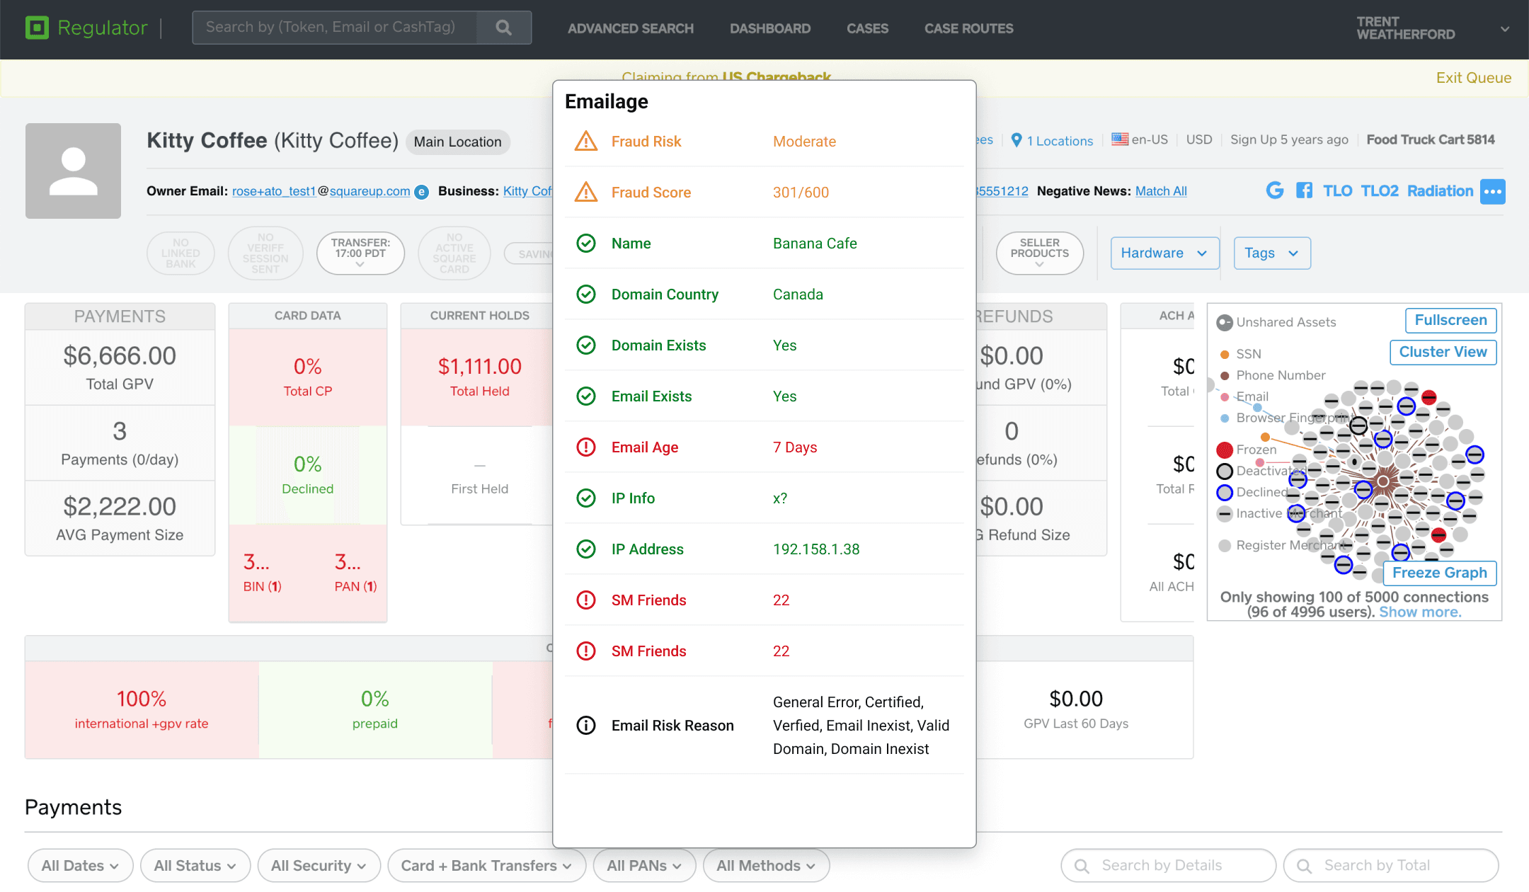This screenshot has width=1529, height=892.
Task: Toggle the Unshared Assets switch
Action: (1225, 323)
